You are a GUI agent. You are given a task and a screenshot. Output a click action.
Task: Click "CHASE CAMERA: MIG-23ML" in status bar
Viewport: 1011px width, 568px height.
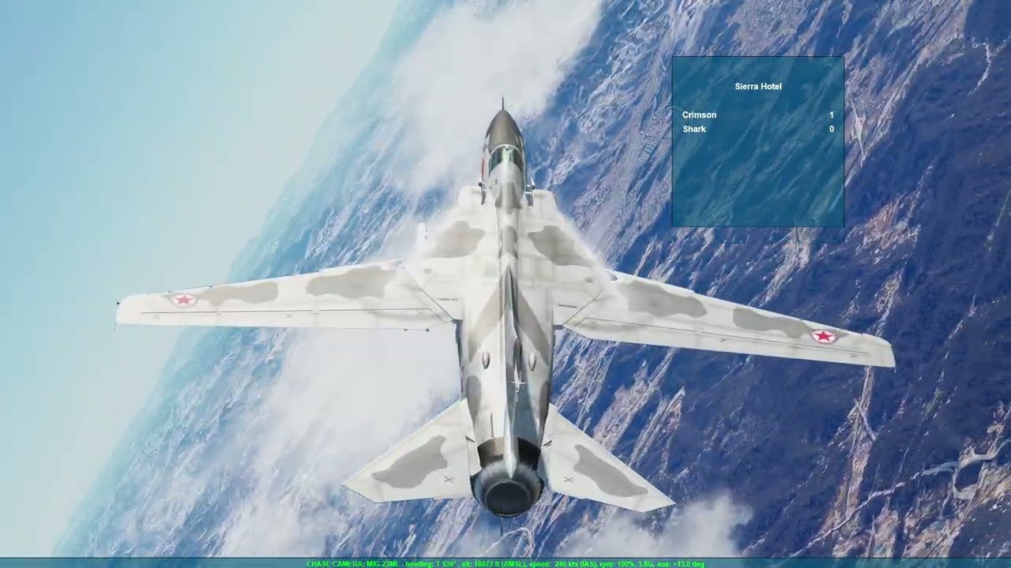coord(354,564)
